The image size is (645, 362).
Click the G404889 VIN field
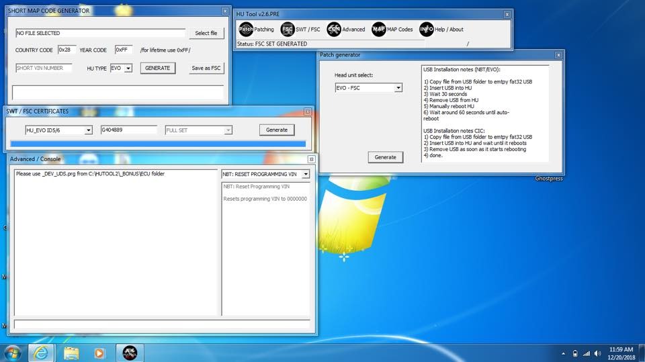129,130
